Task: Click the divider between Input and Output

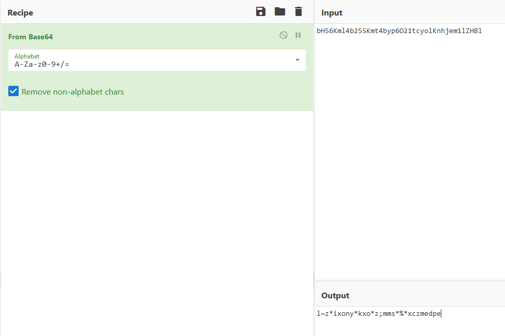Action: [x=410, y=281]
